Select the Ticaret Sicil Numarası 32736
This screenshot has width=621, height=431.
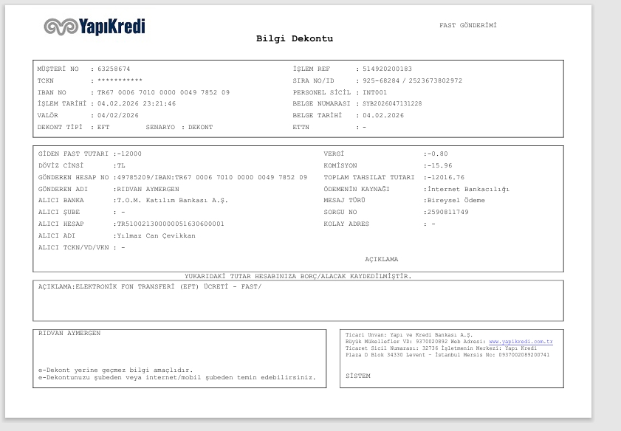[x=430, y=348]
